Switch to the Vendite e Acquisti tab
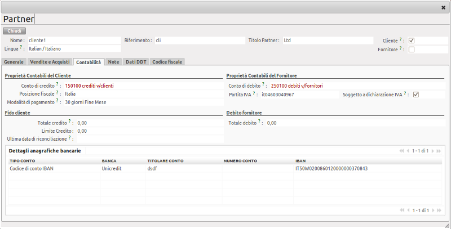This screenshot has height=229, width=451. coord(50,61)
